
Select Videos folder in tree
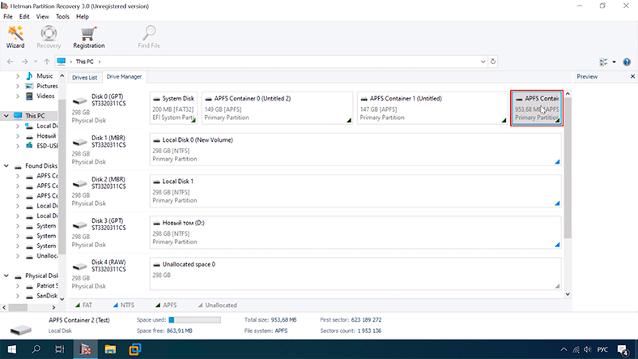click(45, 96)
